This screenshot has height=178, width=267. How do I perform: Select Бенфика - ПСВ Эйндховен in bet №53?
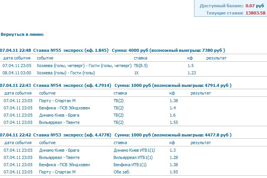(x=65, y=165)
